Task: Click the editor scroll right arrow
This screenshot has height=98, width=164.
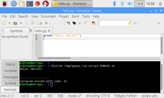Action: point(159,58)
